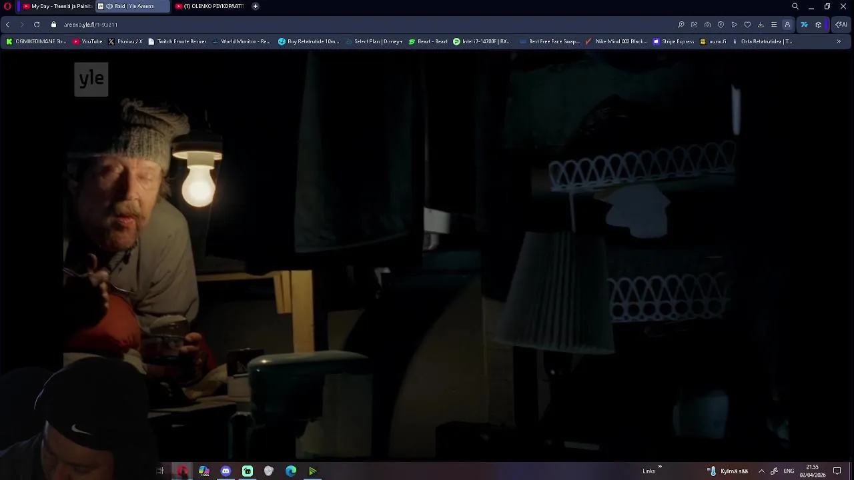Open the Select Plan | Disney+ bookmark
Image resolution: width=854 pixels, height=480 pixels.
click(x=374, y=41)
